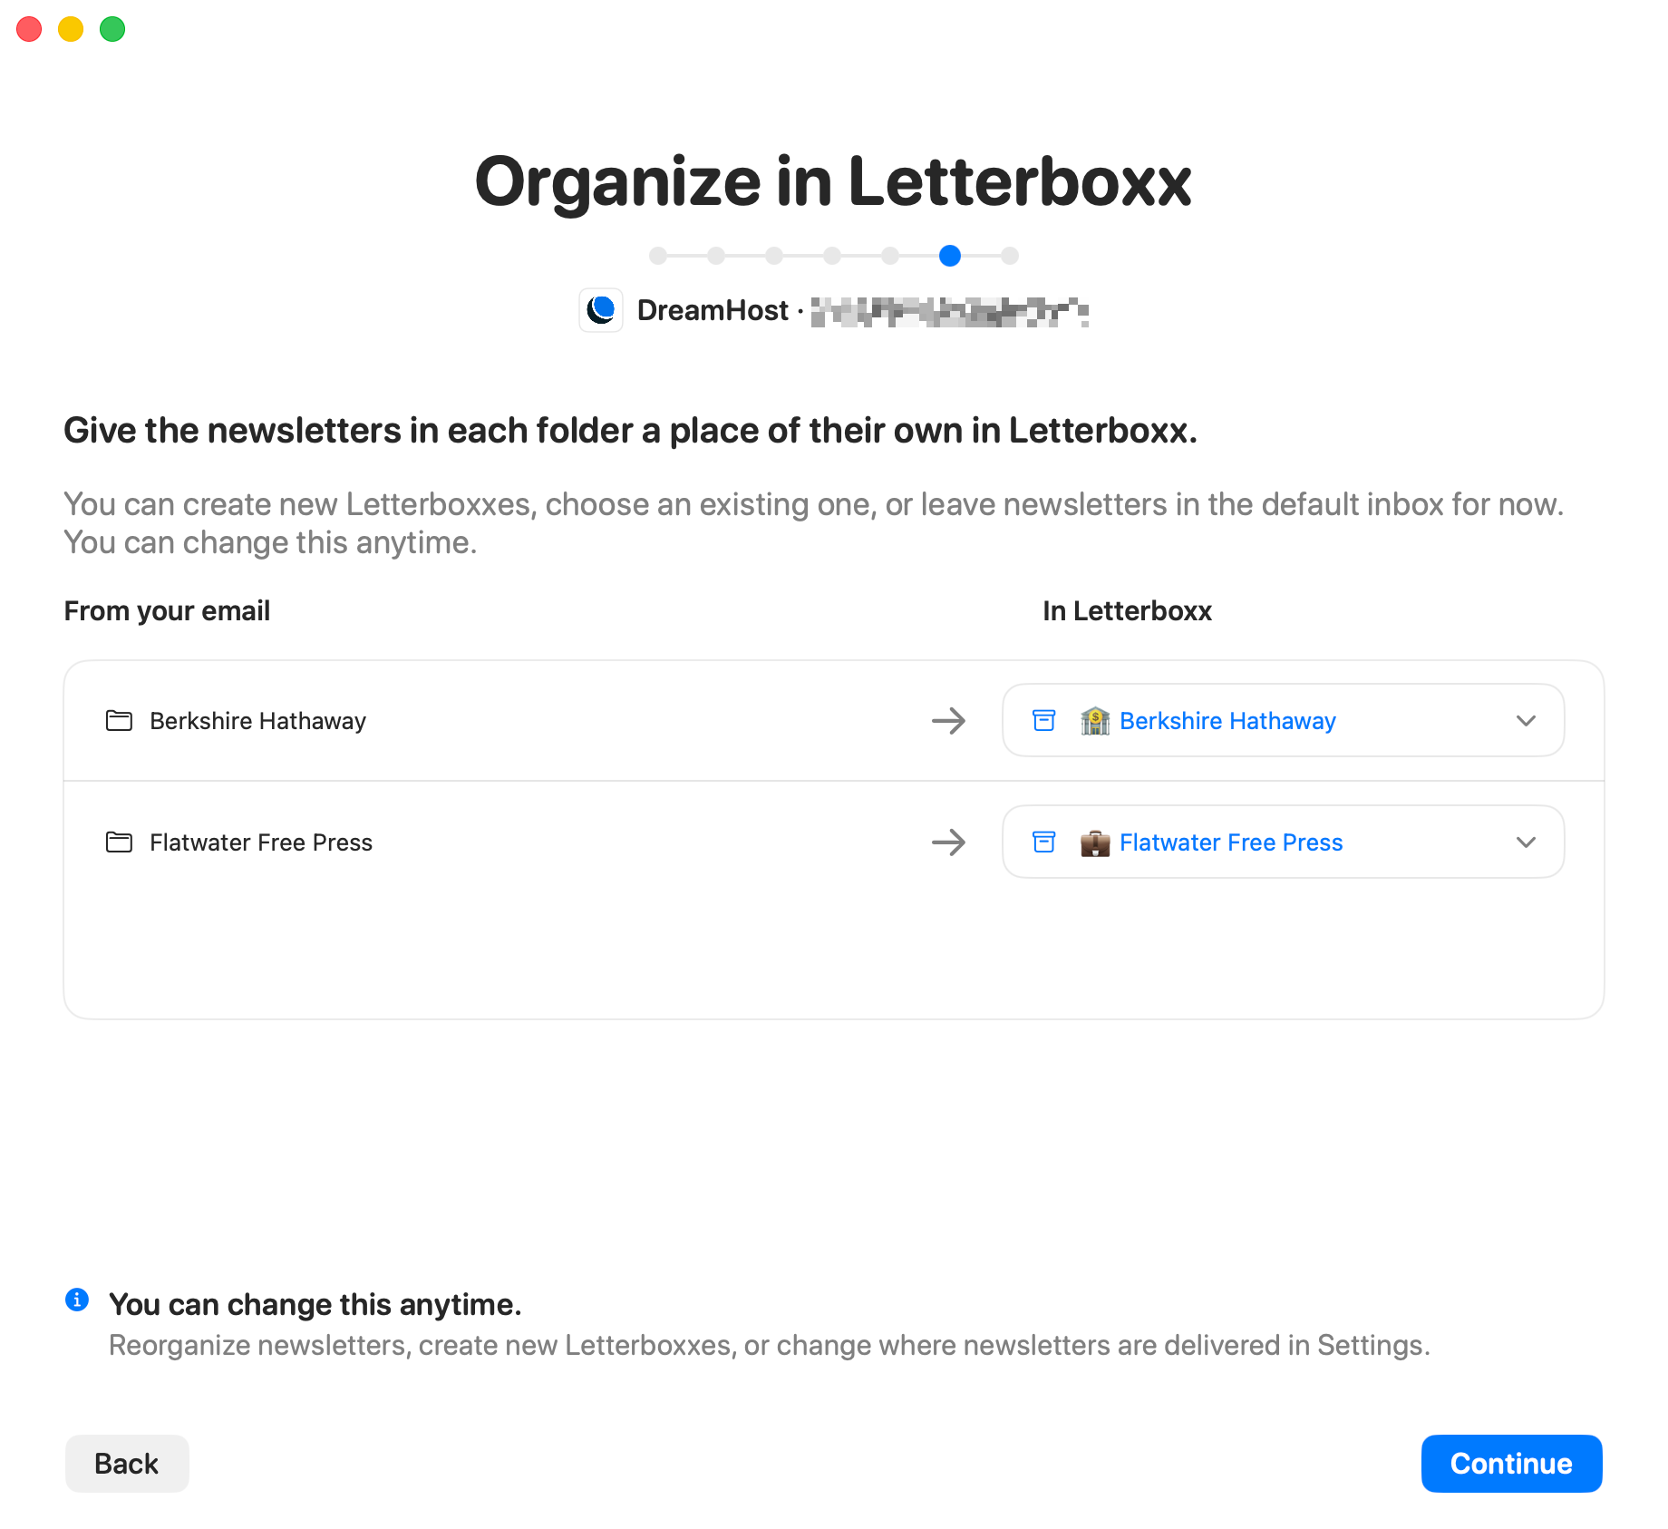The width and height of the screenshot is (1668, 1529).
Task: Click the folder icon beside Berkshire Hathaway
Action: (x=119, y=721)
